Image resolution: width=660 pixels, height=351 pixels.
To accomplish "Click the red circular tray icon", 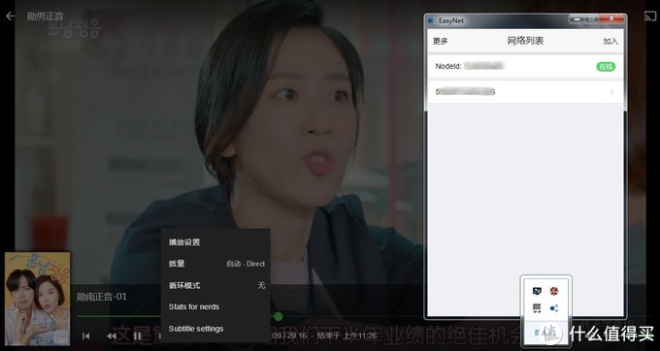I will tap(554, 291).
